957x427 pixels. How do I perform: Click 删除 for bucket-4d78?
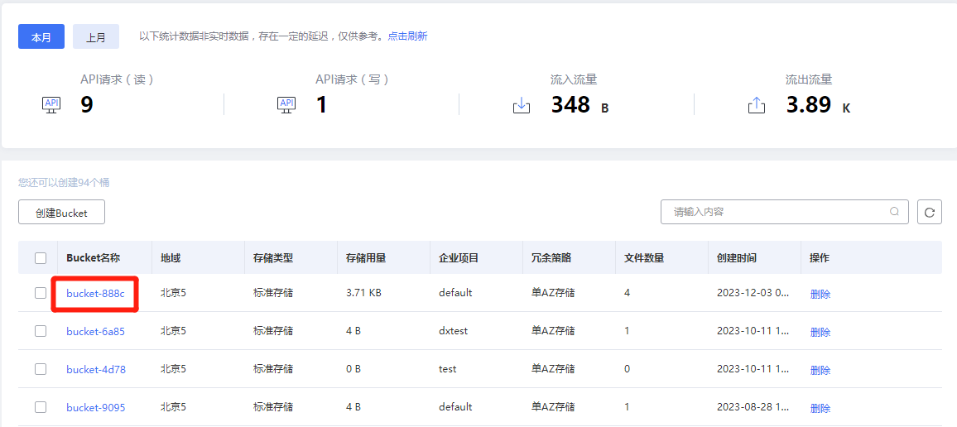pyautogui.click(x=820, y=370)
